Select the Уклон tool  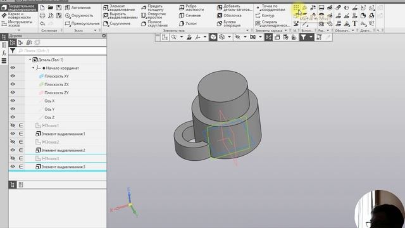(188, 23)
